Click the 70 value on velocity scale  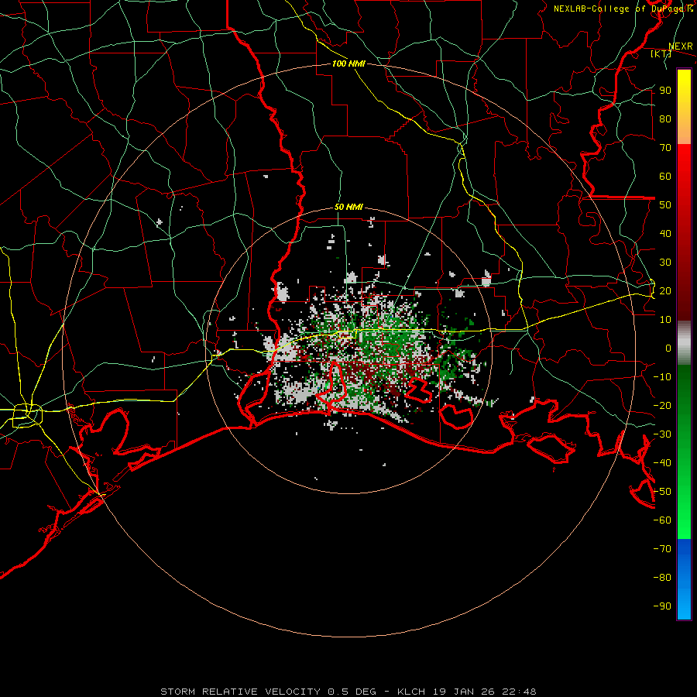coord(665,148)
